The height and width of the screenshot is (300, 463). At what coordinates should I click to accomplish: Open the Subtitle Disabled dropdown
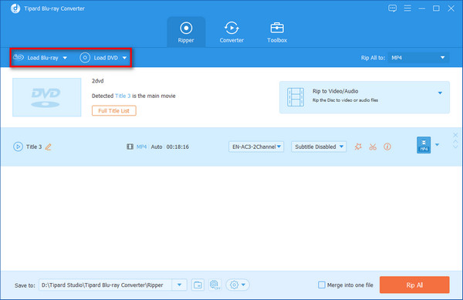click(x=319, y=147)
